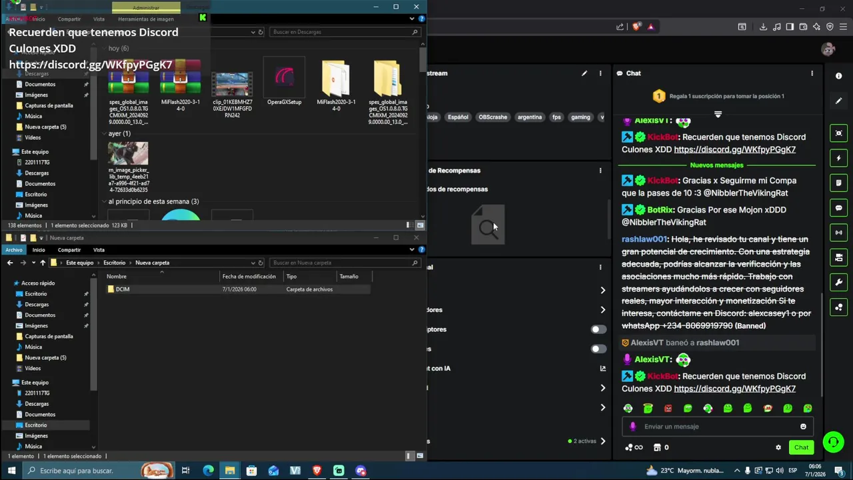Open the browser downloads arrow icon
The width and height of the screenshot is (853, 480).
(763, 27)
